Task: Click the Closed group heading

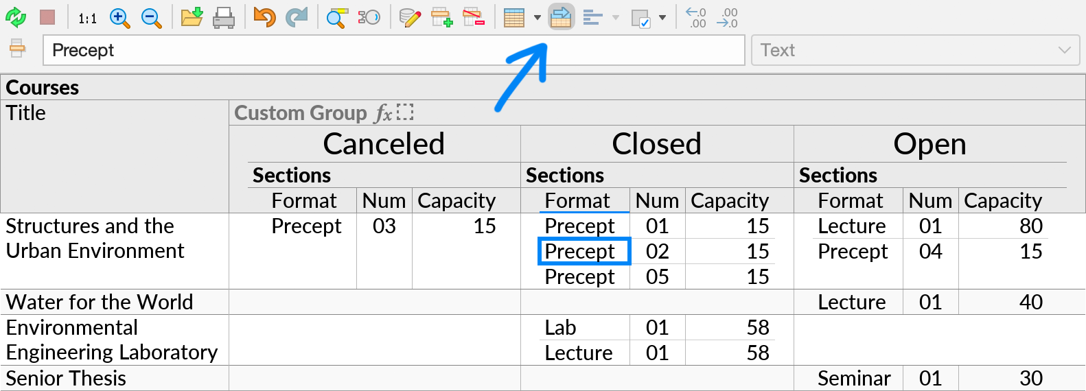Action: tap(657, 144)
